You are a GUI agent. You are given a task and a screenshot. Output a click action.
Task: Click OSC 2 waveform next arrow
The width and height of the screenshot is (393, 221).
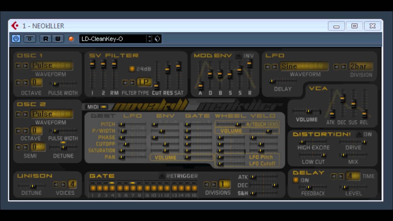tap(25, 114)
